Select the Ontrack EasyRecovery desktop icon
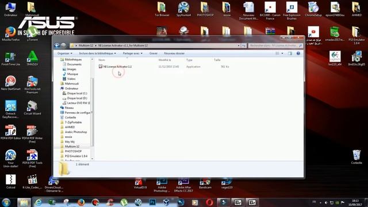Screen dimensions: 368x207 tap(10, 109)
